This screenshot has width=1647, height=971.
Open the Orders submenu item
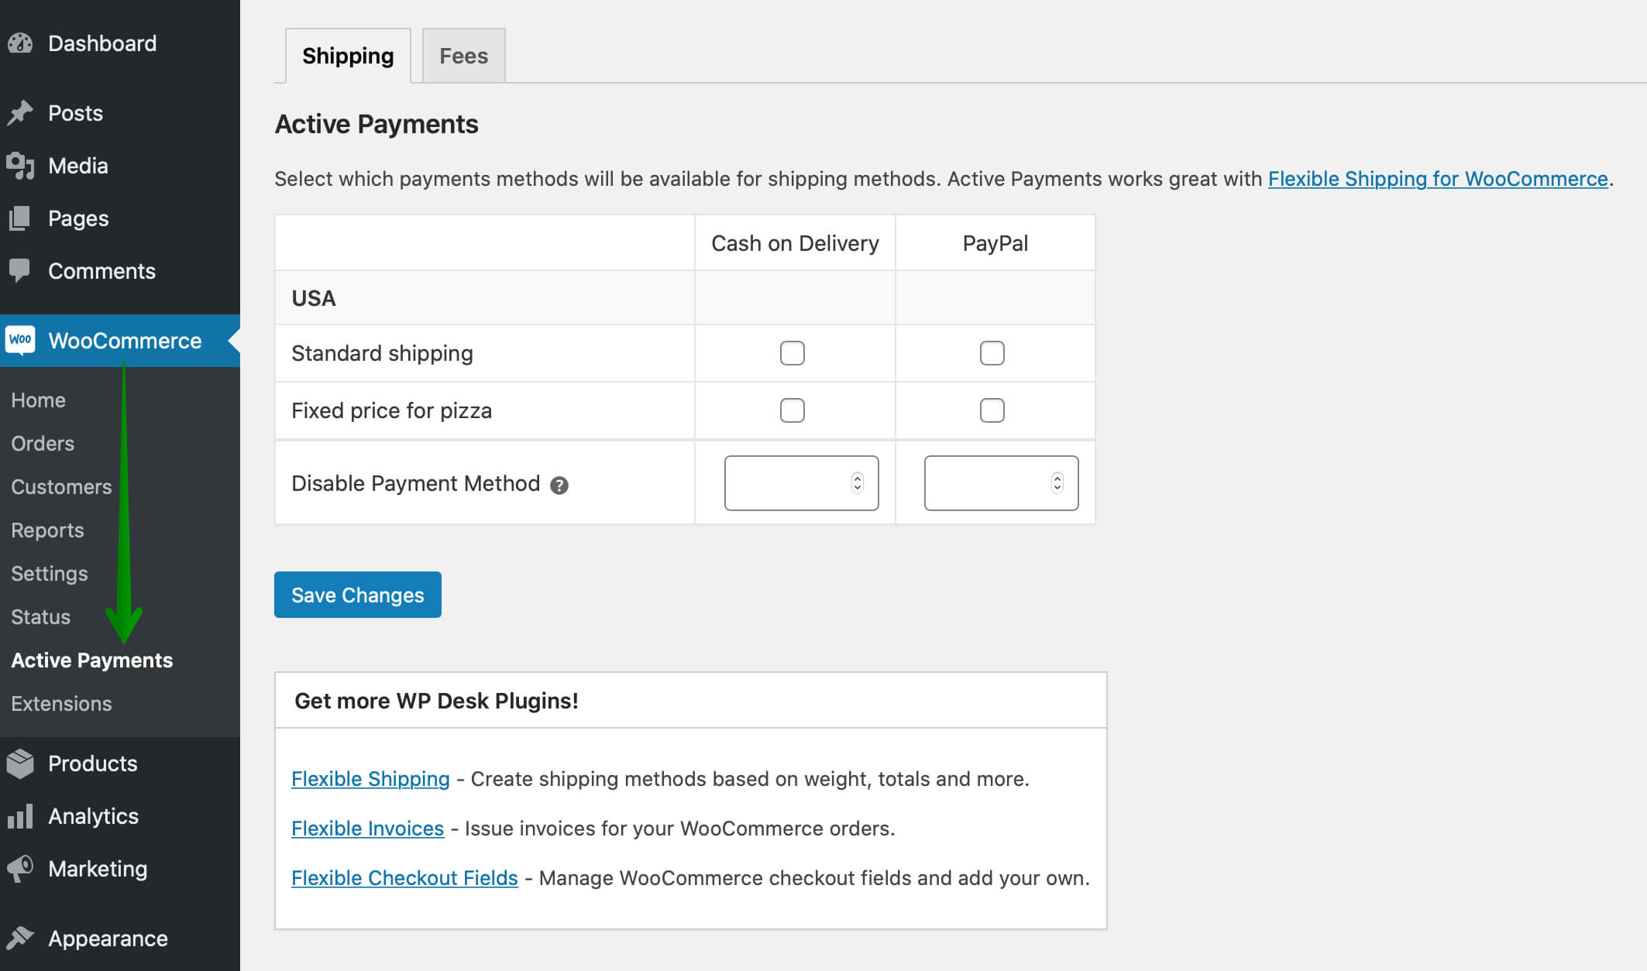43,444
